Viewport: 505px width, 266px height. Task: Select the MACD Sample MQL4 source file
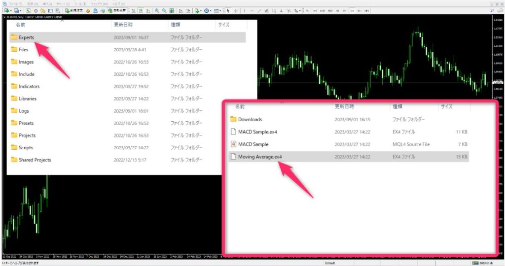coord(253,144)
